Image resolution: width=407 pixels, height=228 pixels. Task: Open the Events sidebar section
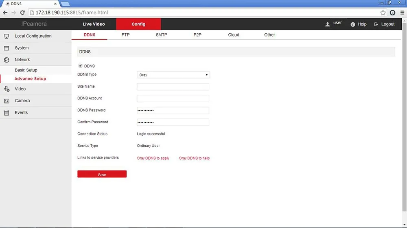click(x=36, y=112)
